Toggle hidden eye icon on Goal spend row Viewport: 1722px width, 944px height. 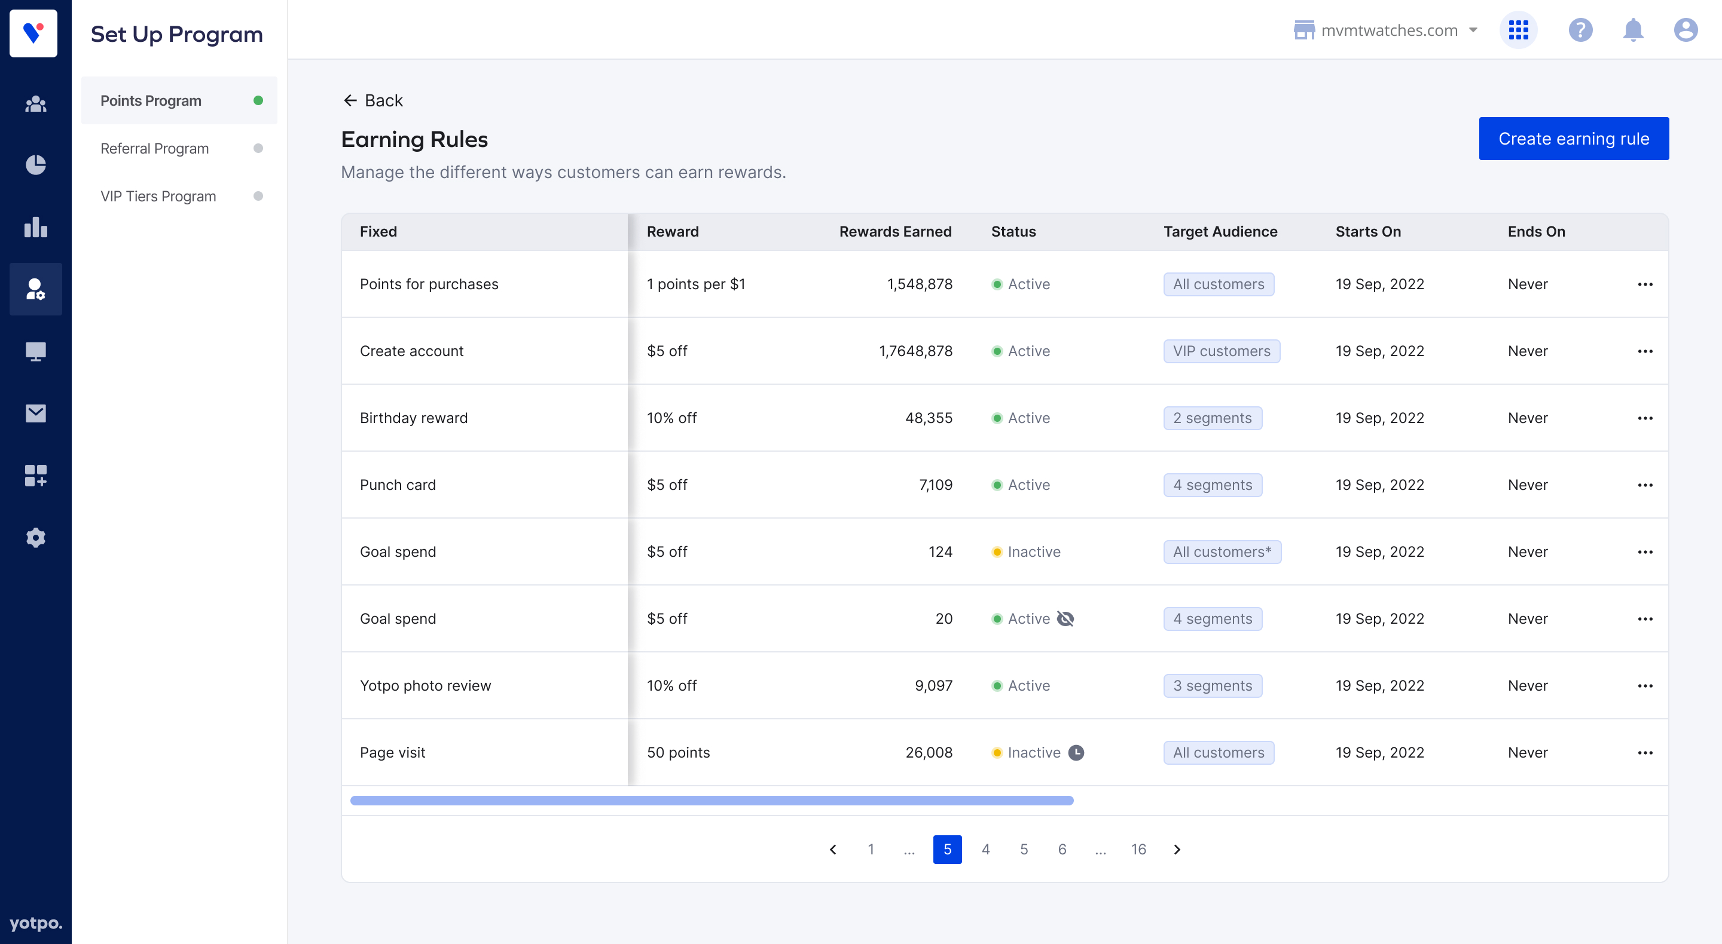click(x=1065, y=618)
